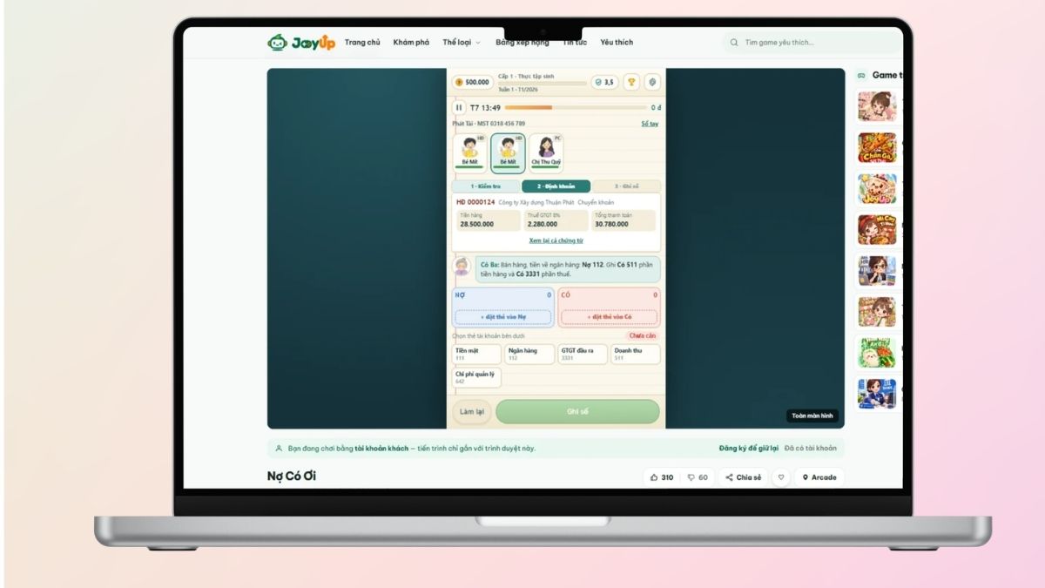This screenshot has width=1045, height=588.
Task: Select the Tiền mặt 111 account card
Action: coord(476,354)
